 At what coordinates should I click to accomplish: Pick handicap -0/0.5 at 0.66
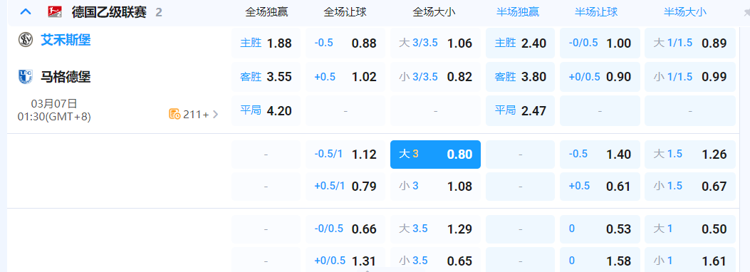coord(345,229)
